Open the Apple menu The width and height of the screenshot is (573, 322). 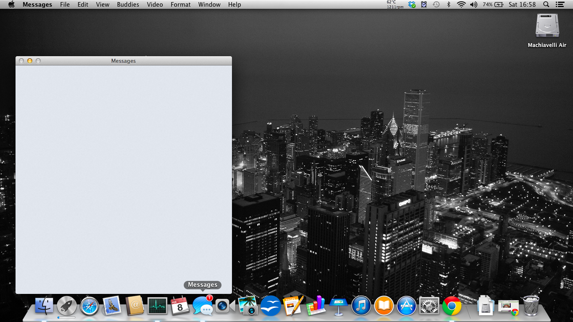click(11, 5)
